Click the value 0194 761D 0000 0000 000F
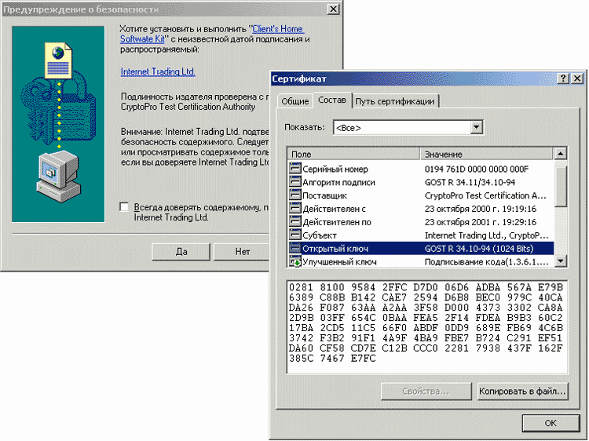This screenshot has height=441, width=589. 477,169
